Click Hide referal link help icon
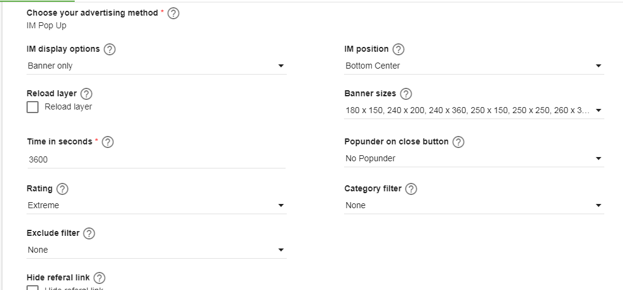Viewport: 623px width, 290px height. click(x=99, y=278)
